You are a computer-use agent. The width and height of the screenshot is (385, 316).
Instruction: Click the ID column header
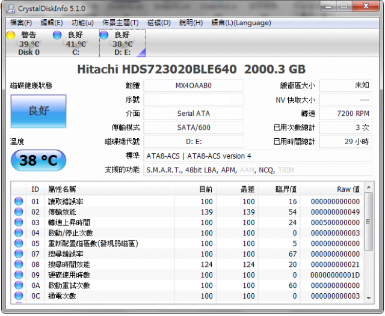[x=35, y=189]
